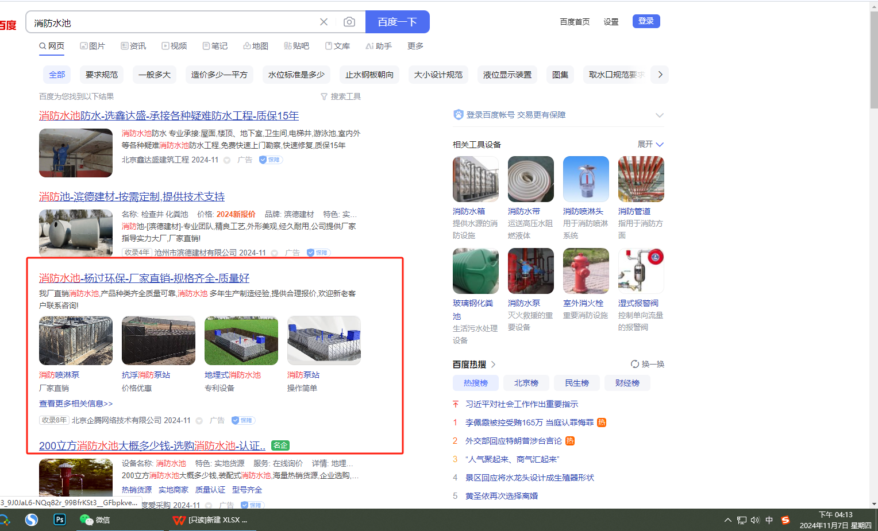The image size is (878, 531).
Task: Open 百度首页 link
Action: click(x=575, y=22)
